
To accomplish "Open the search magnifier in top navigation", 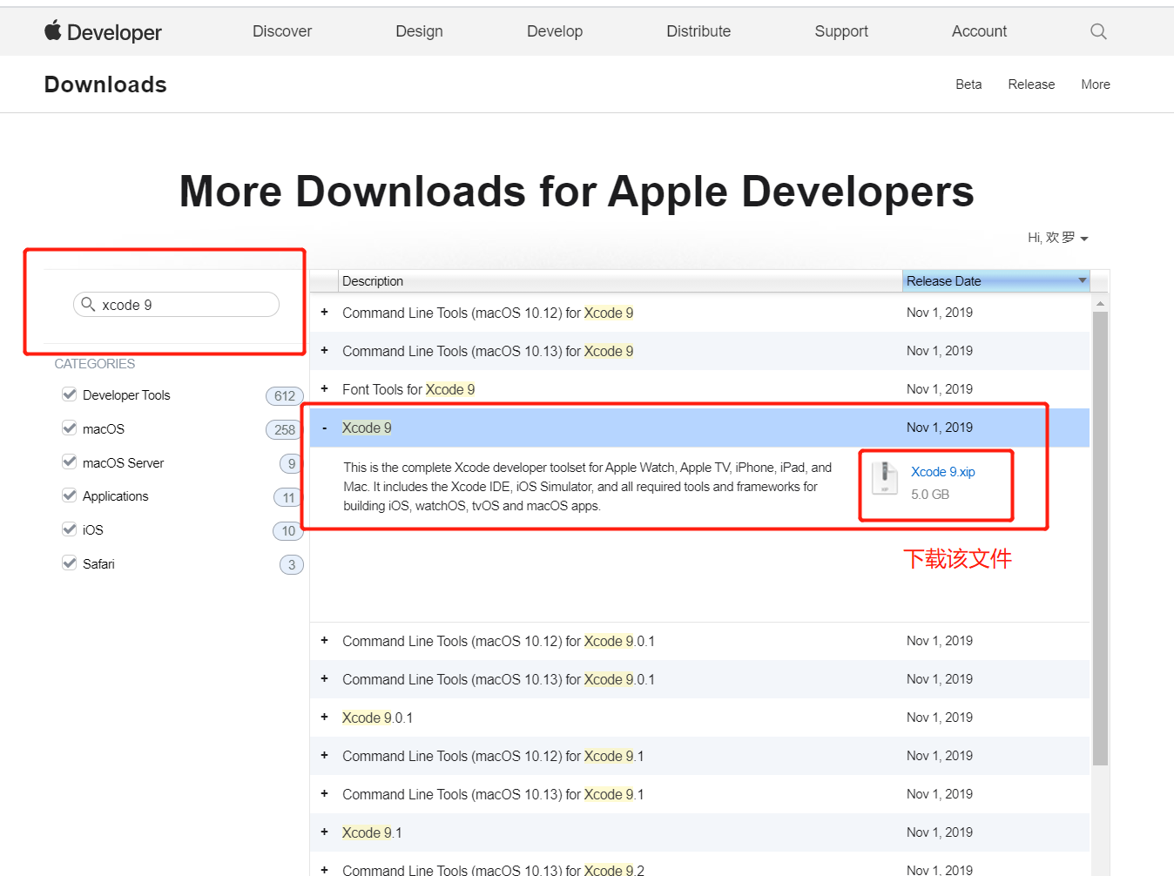I will pos(1098,31).
